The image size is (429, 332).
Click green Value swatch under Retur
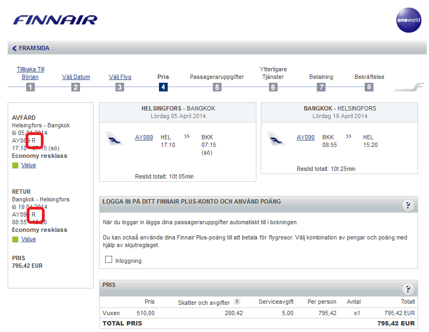point(15,239)
